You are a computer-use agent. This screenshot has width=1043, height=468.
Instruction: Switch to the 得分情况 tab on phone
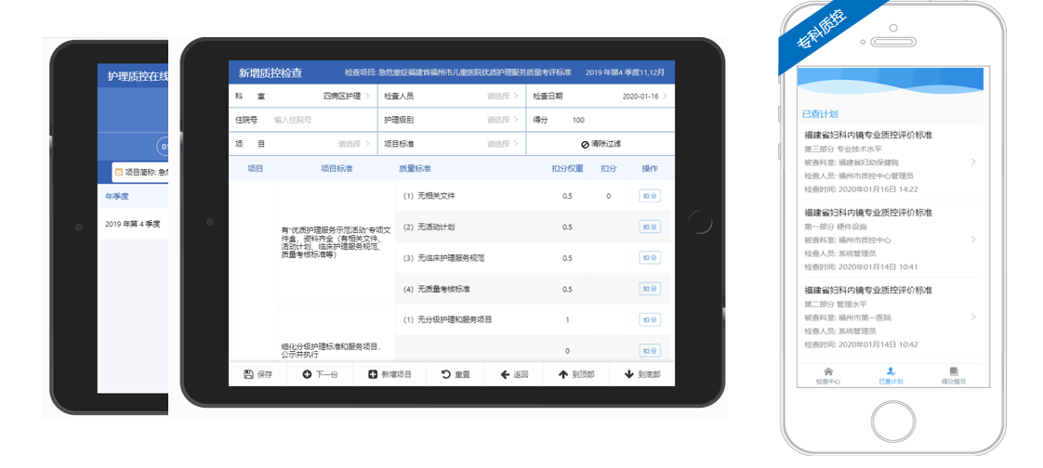953,371
